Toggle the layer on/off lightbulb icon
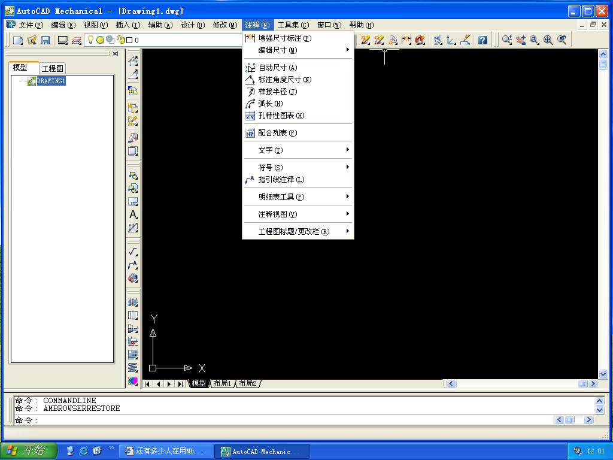This screenshot has width=613, height=460. [x=91, y=40]
